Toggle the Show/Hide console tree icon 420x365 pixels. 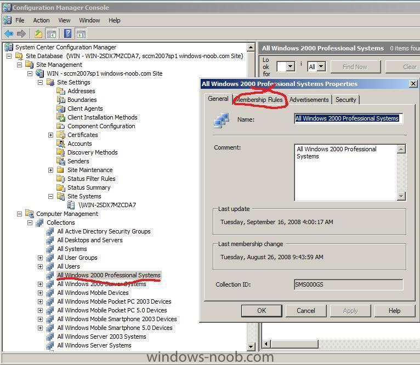point(52,34)
